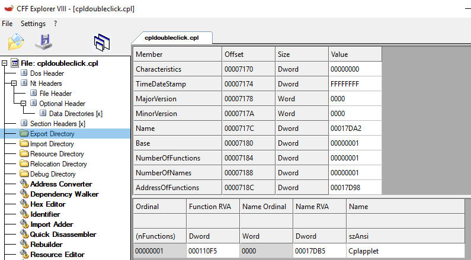Click the Export Directory folder icon
This screenshot has width=471, height=260.
(24, 133)
